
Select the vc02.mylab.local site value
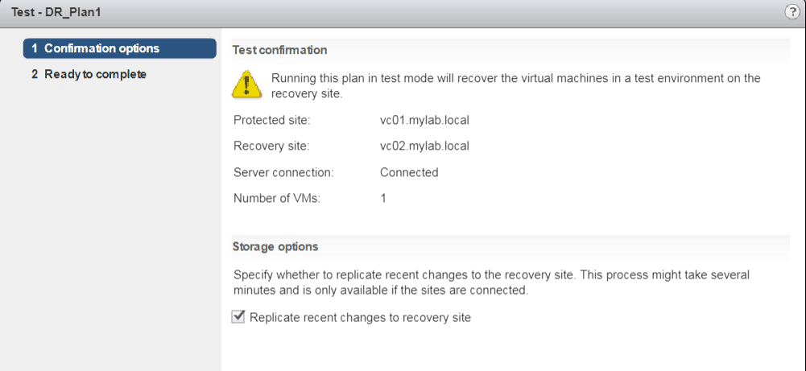point(424,146)
